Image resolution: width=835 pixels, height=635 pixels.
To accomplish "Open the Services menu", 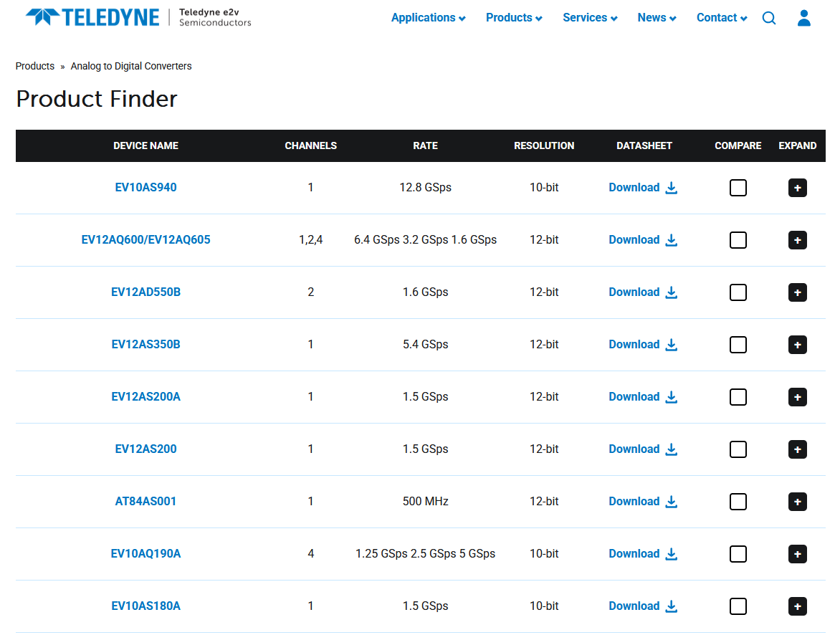I will point(590,18).
